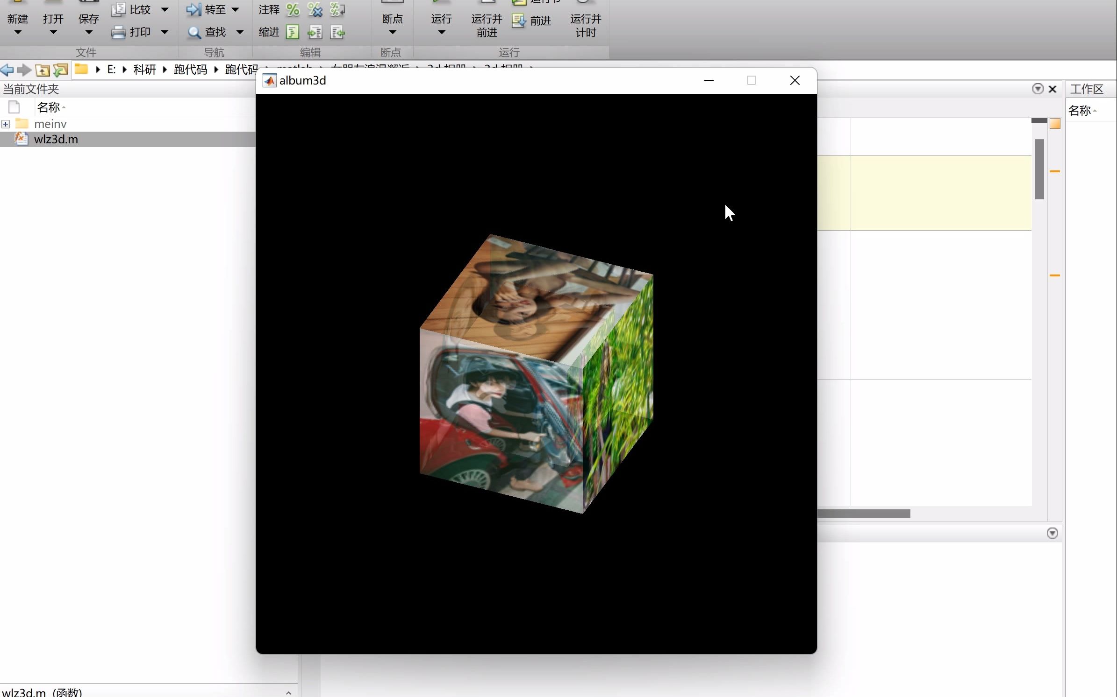Image resolution: width=1117 pixels, height=697 pixels.
Task: Click the 名称 column header in file list
Action: coord(49,107)
